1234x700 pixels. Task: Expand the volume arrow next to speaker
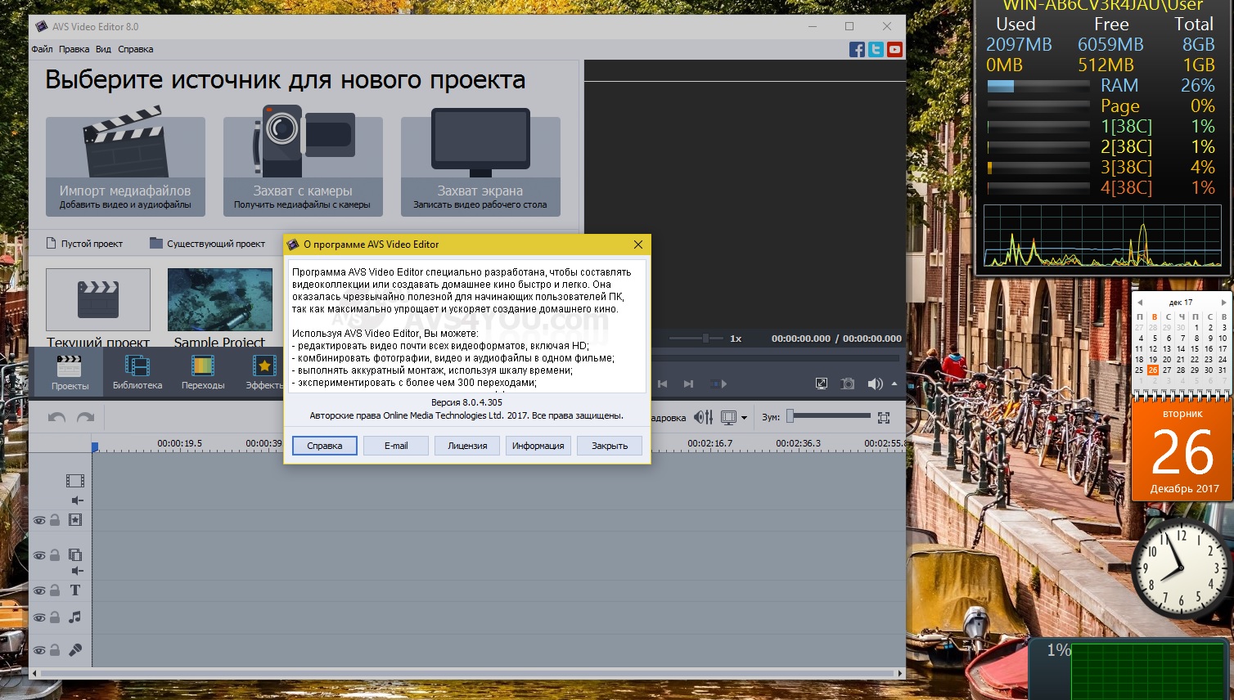coord(894,384)
